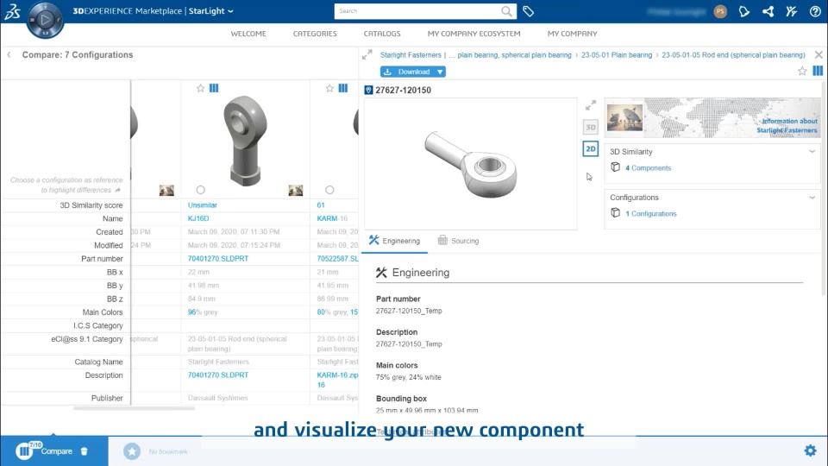The height and width of the screenshot is (466, 828).
Task: Click the bookmark star at bottom bar
Action: (x=132, y=451)
